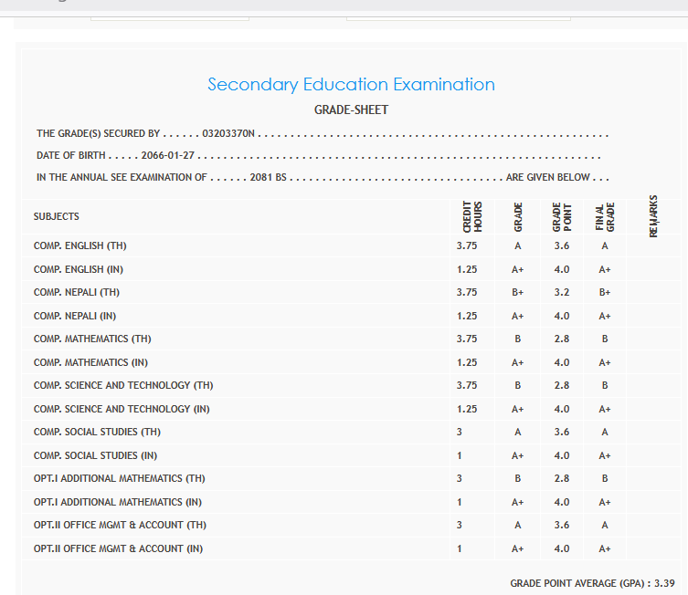The height and width of the screenshot is (595, 688).
Task: Select the COMP. NEPALI (TH) subject name
Action: 77,293
